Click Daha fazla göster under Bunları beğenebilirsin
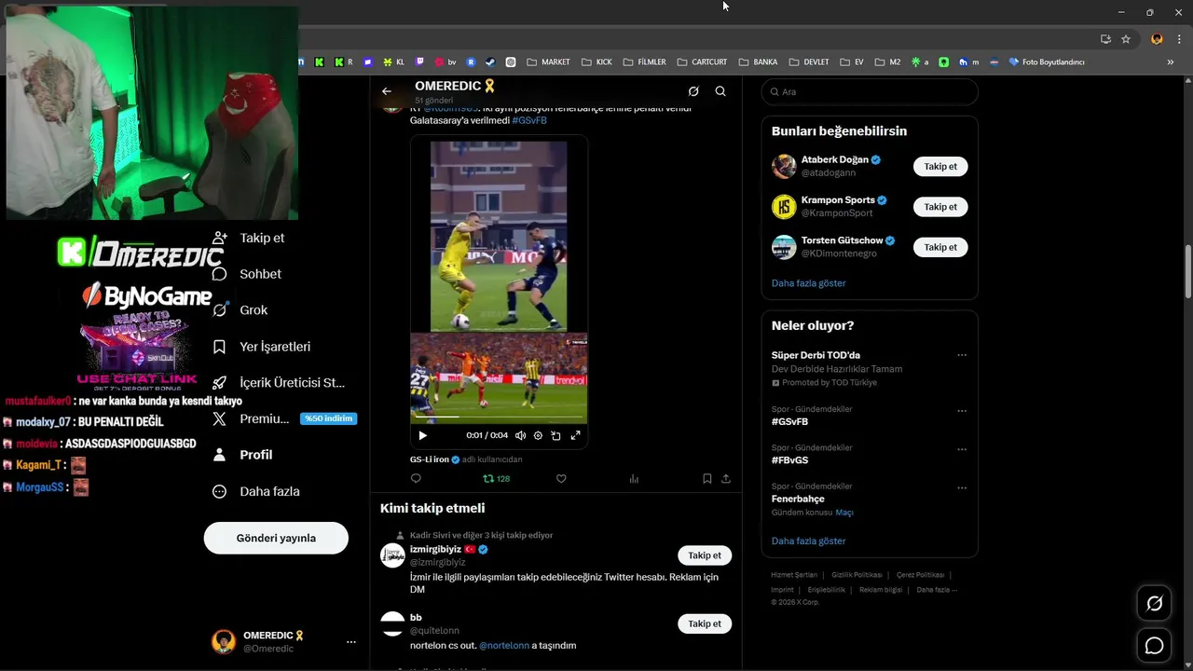The width and height of the screenshot is (1193, 671). [808, 283]
